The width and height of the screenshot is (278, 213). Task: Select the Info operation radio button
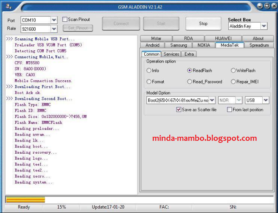pyautogui.click(x=149, y=71)
